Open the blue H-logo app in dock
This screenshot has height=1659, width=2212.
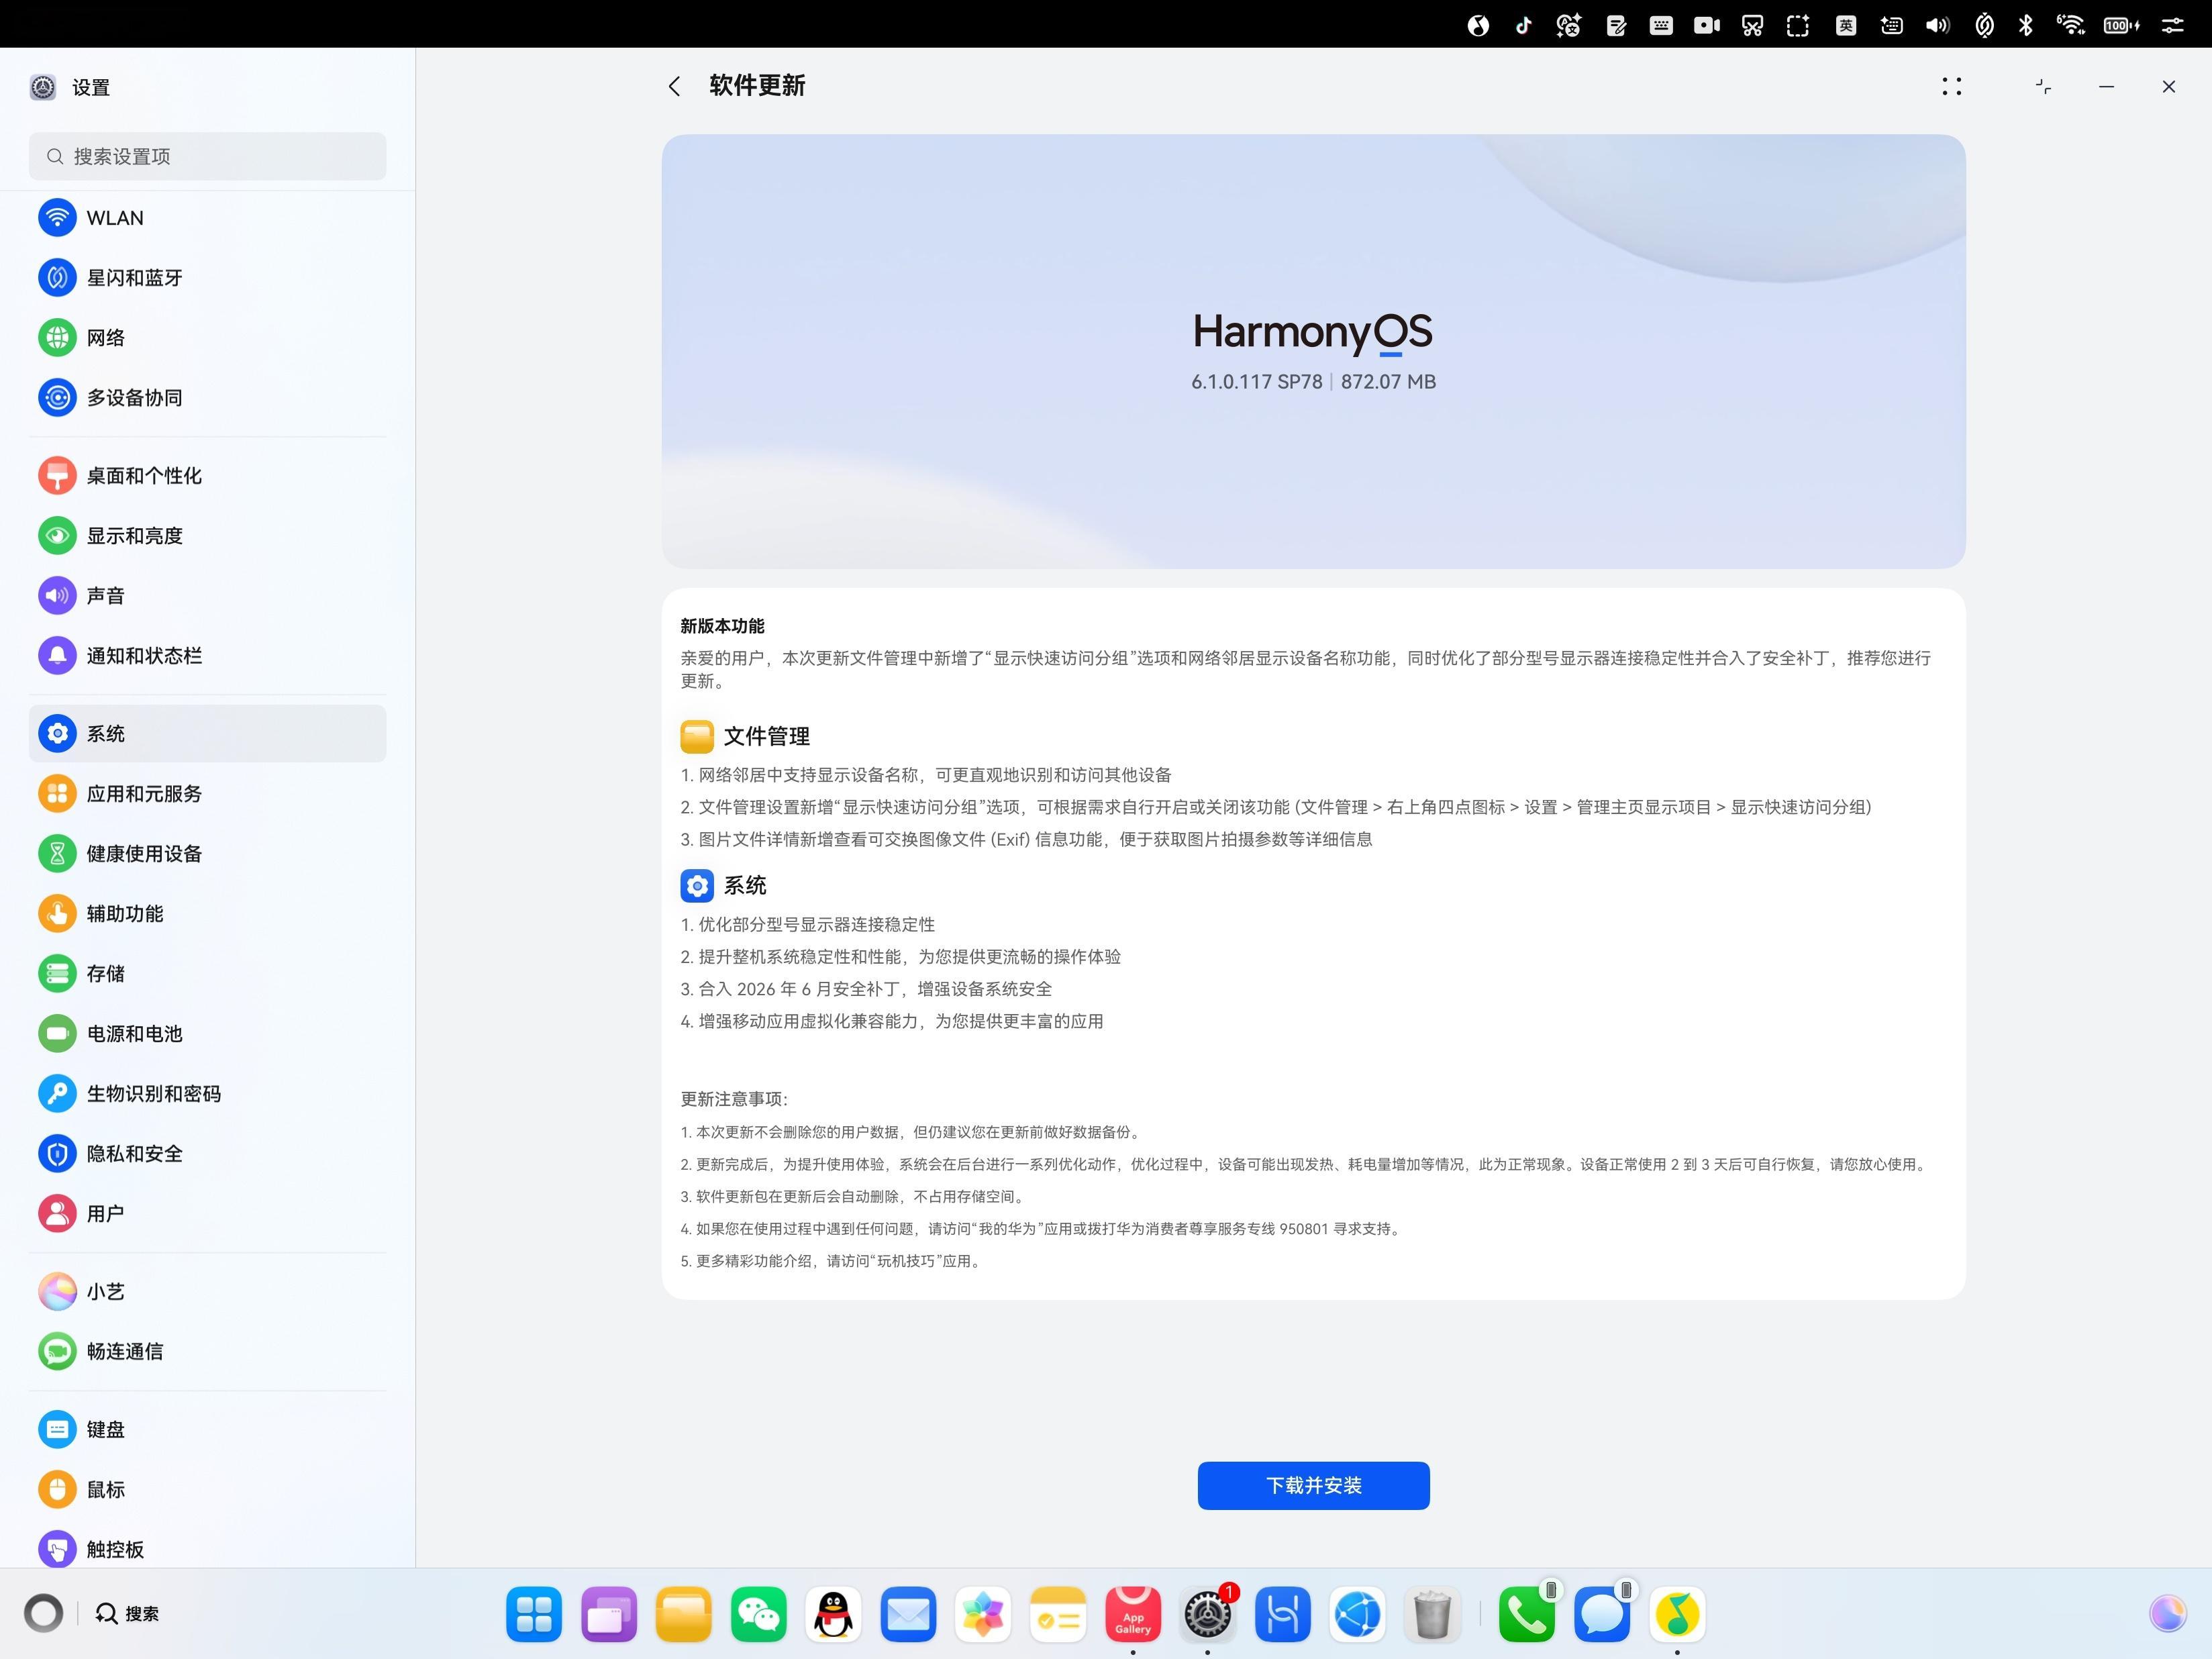pos(1283,1614)
